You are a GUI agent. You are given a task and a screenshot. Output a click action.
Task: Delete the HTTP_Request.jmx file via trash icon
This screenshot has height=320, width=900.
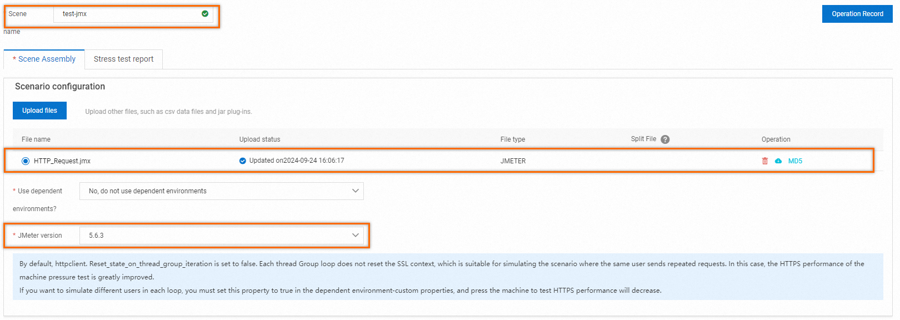click(x=765, y=161)
